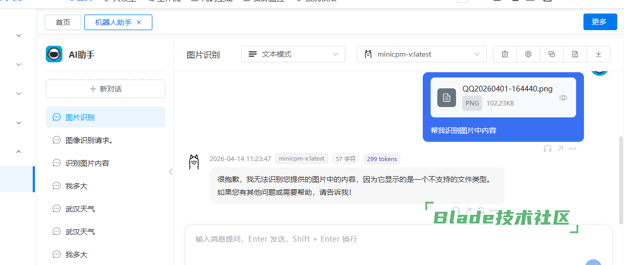Open the 图像识别请求。 conversation
Image resolution: width=624 pixels, height=265 pixels.
pyautogui.click(x=106, y=140)
